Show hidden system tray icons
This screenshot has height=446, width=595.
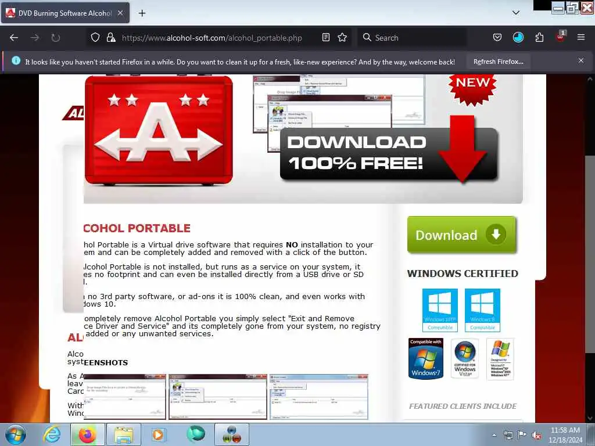tap(494, 436)
